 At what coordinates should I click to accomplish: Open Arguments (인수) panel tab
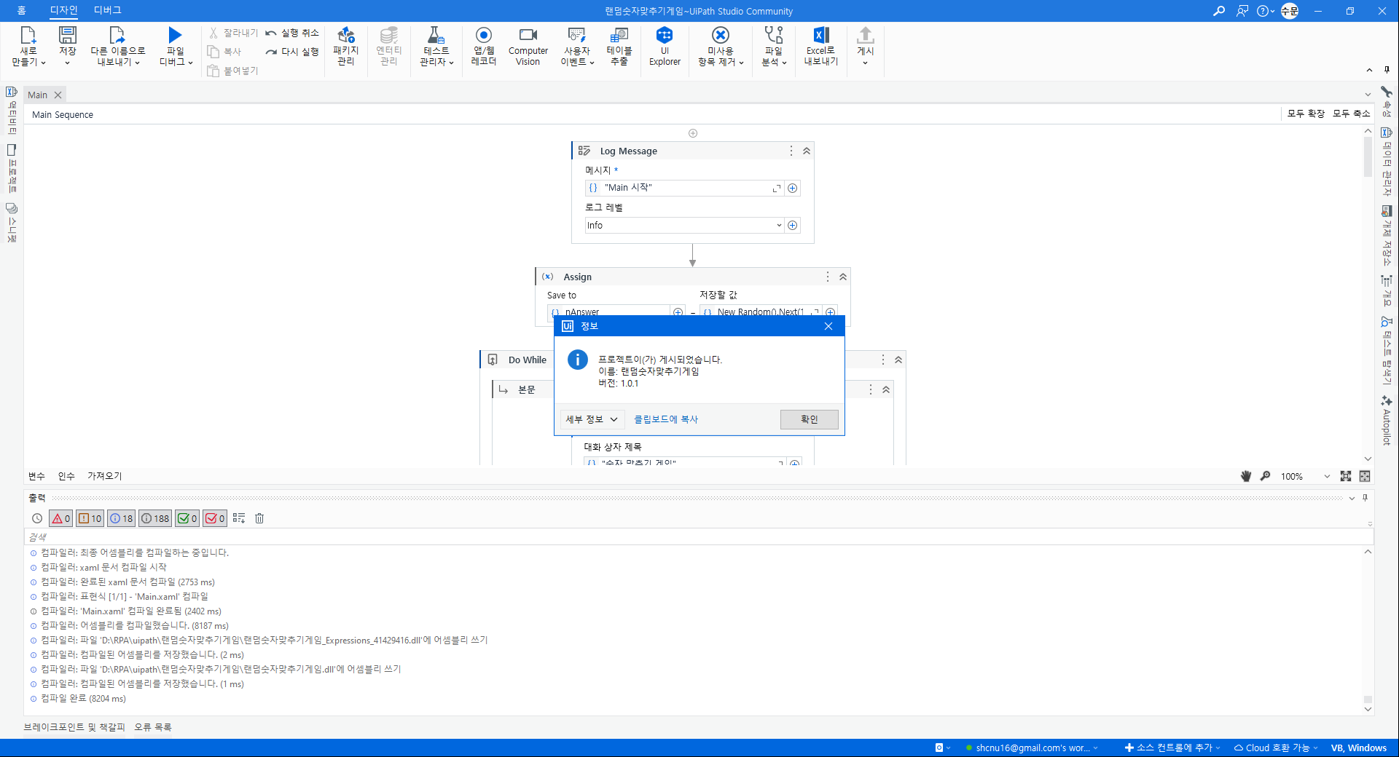(x=66, y=476)
